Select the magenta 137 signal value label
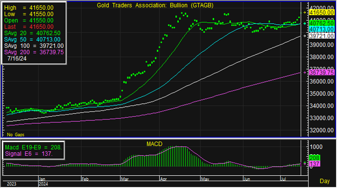 tap(314, 164)
